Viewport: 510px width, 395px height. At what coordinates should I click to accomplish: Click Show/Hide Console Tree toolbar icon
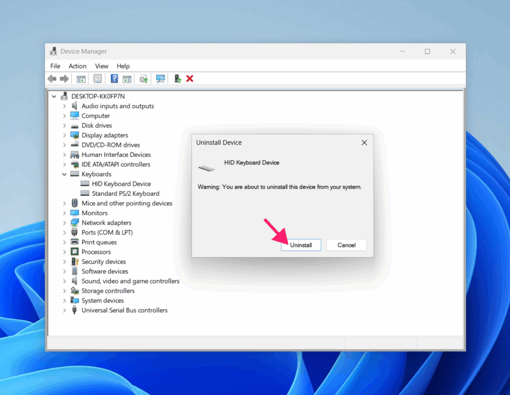[81, 79]
